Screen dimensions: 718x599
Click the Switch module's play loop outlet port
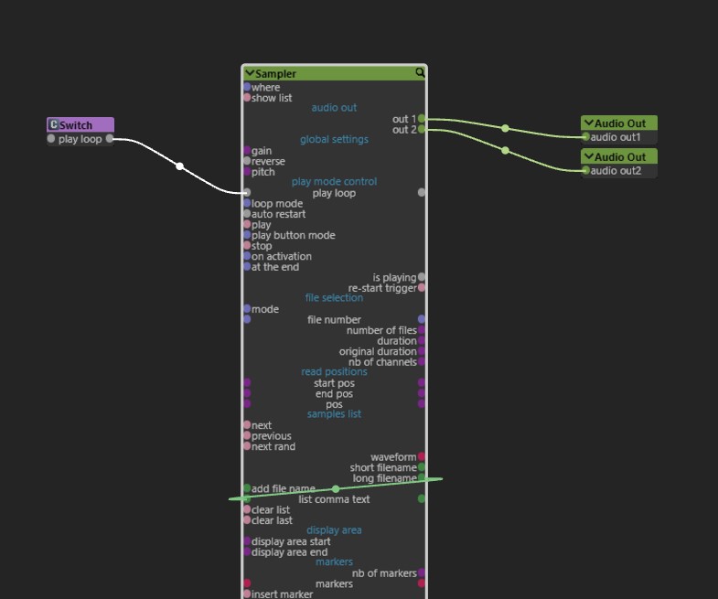pos(110,139)
